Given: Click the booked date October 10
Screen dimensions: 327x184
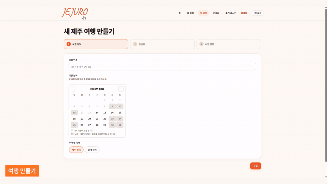Looking at the screenshot, I should click(x=120, y=106).
